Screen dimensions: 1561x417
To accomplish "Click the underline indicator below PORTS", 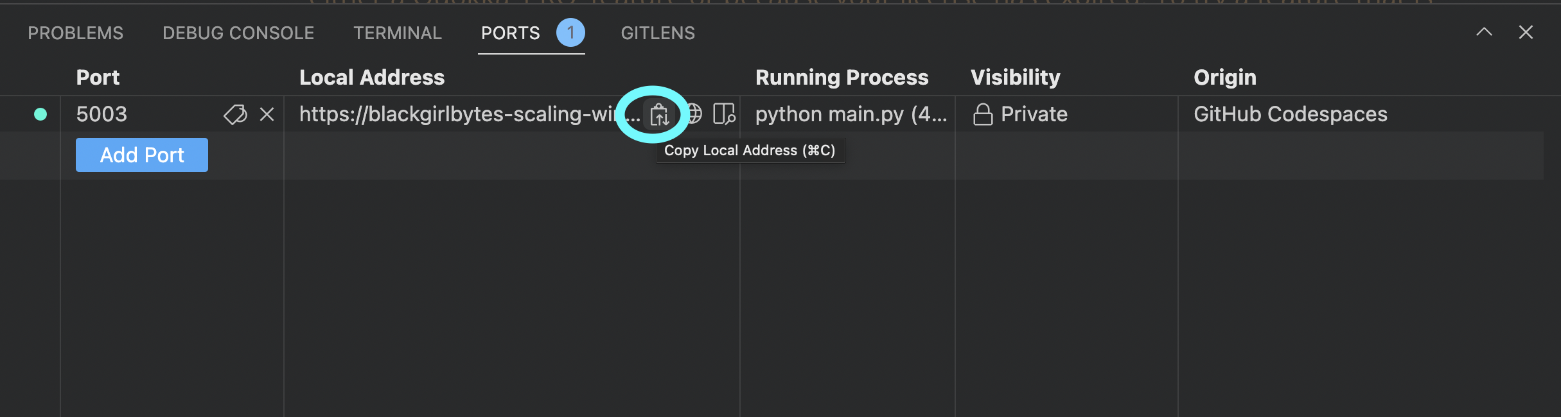I will tap(531, 55).
